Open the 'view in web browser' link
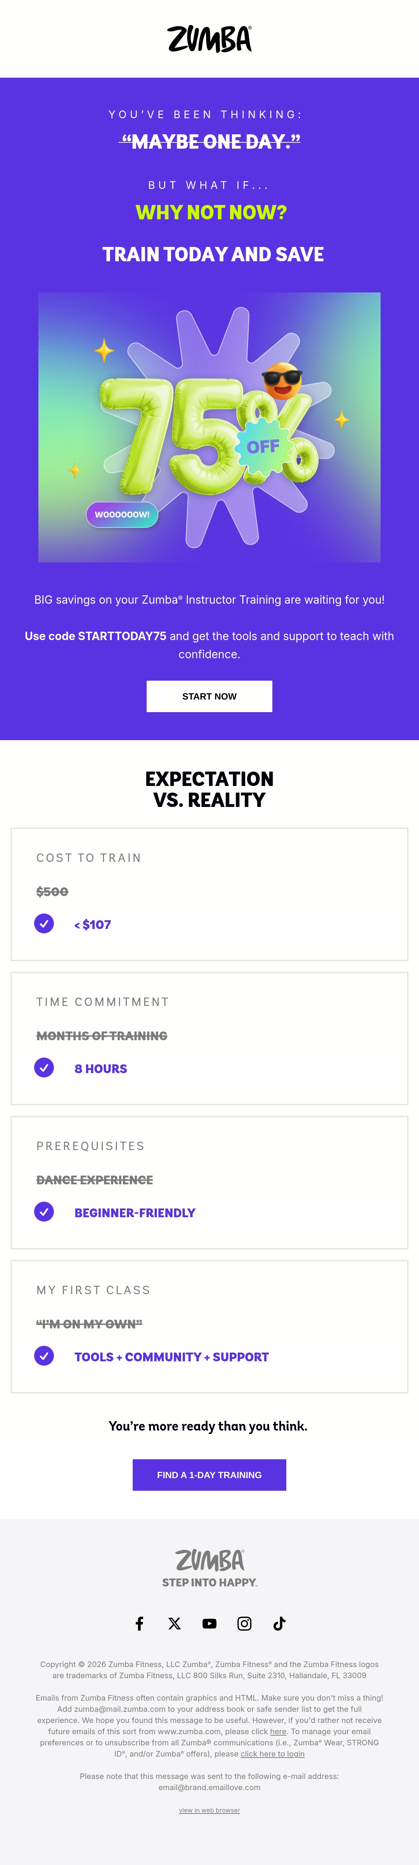419x1865 pixels. coord(209,1811)
